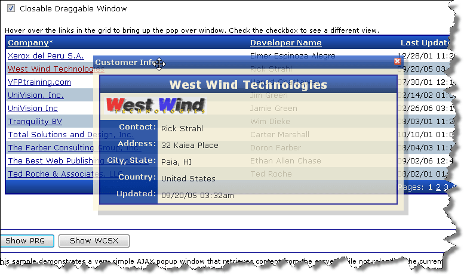
Task: Click the Jamie Green developer cell
Action: tap(274, 108)
